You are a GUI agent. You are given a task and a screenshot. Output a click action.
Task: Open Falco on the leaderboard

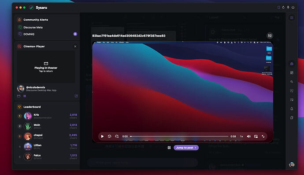click(47, 157)
